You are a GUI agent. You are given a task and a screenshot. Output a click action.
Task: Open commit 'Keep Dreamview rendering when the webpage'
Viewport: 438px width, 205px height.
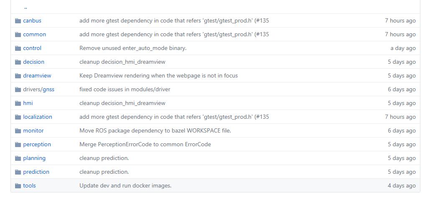point(158,76)
